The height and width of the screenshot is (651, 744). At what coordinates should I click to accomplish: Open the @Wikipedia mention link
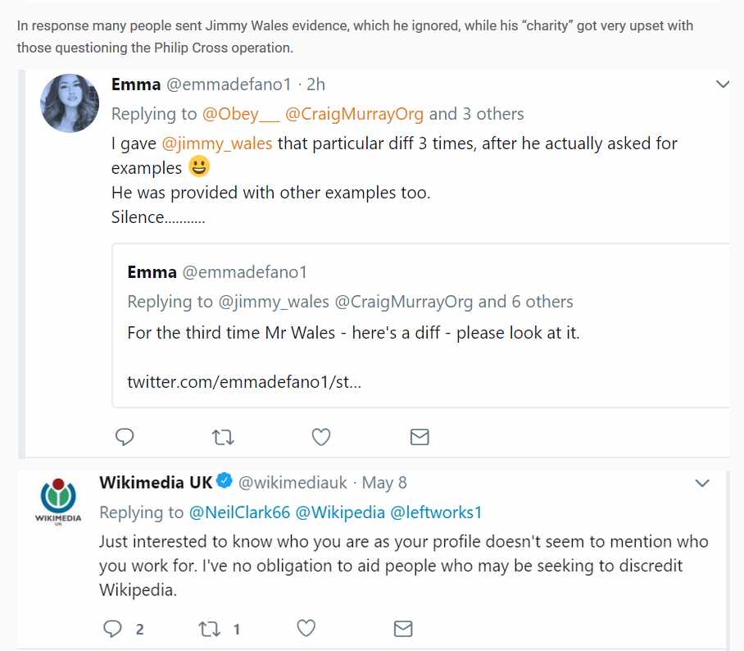point(339,512)
